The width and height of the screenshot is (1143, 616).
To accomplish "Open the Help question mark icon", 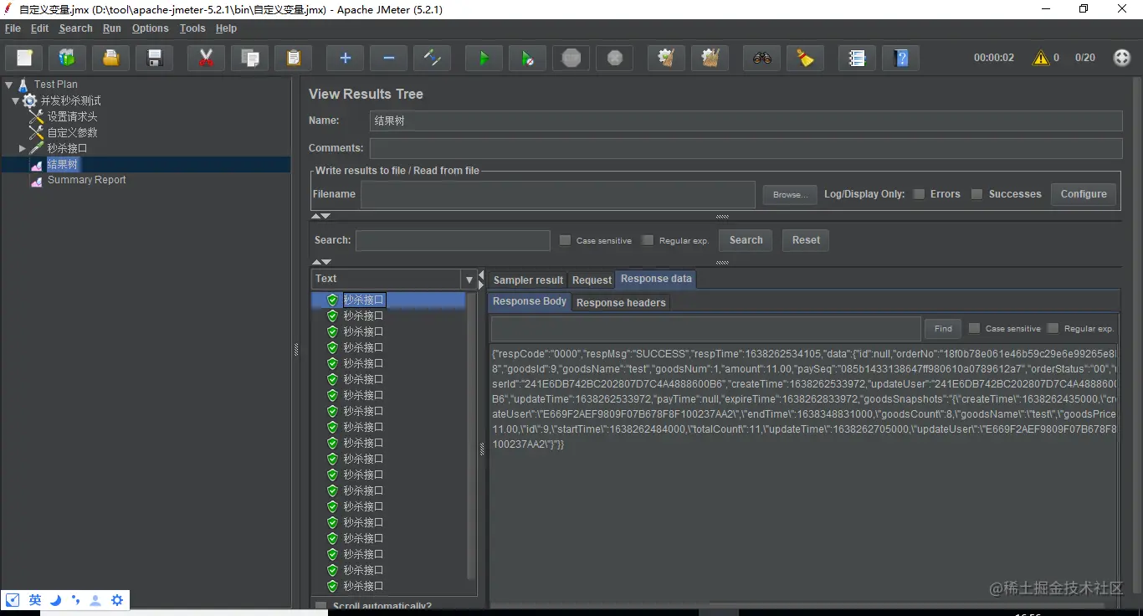I will pos(900,58).
